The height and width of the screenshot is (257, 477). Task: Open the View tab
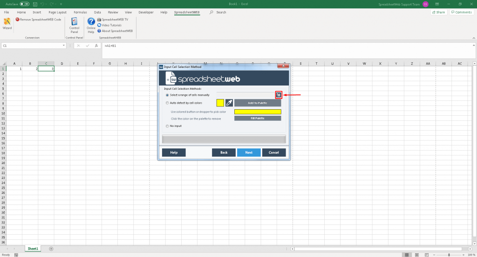129,13
